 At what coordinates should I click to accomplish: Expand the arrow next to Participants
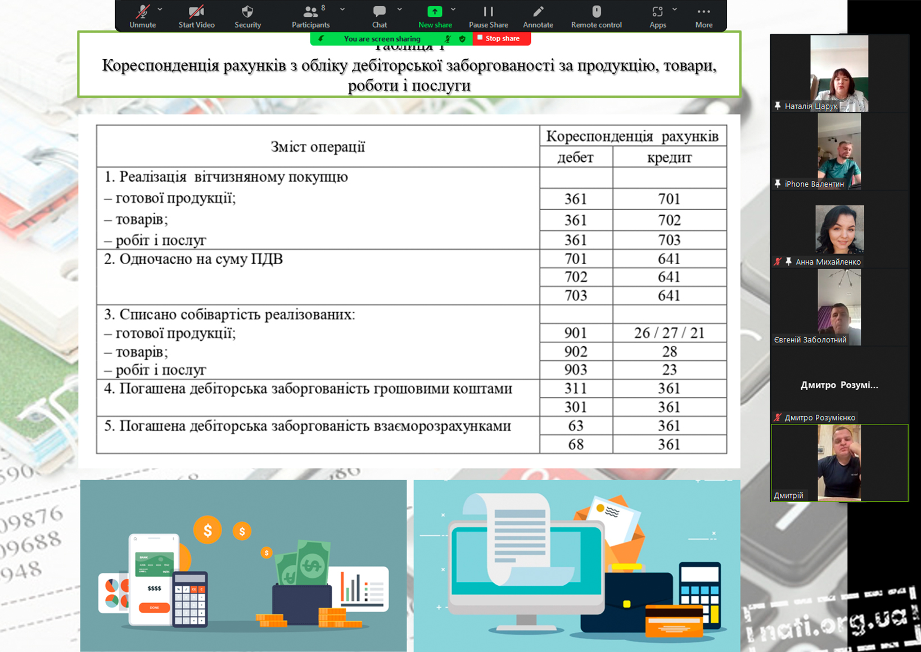[342, 10]
